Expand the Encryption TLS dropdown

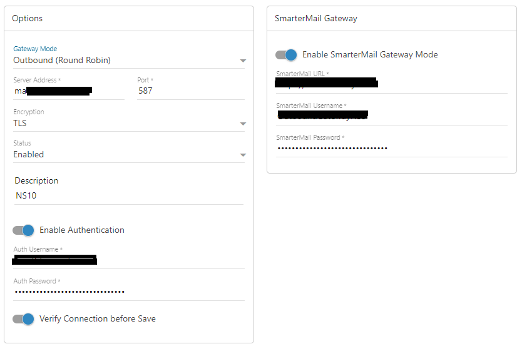click(125, 124)
